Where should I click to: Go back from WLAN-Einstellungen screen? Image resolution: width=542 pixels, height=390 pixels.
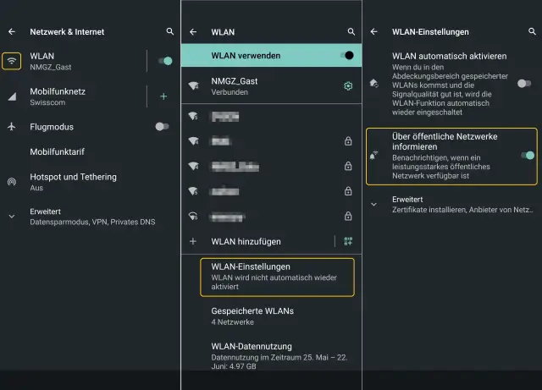(x=374, y=32)
